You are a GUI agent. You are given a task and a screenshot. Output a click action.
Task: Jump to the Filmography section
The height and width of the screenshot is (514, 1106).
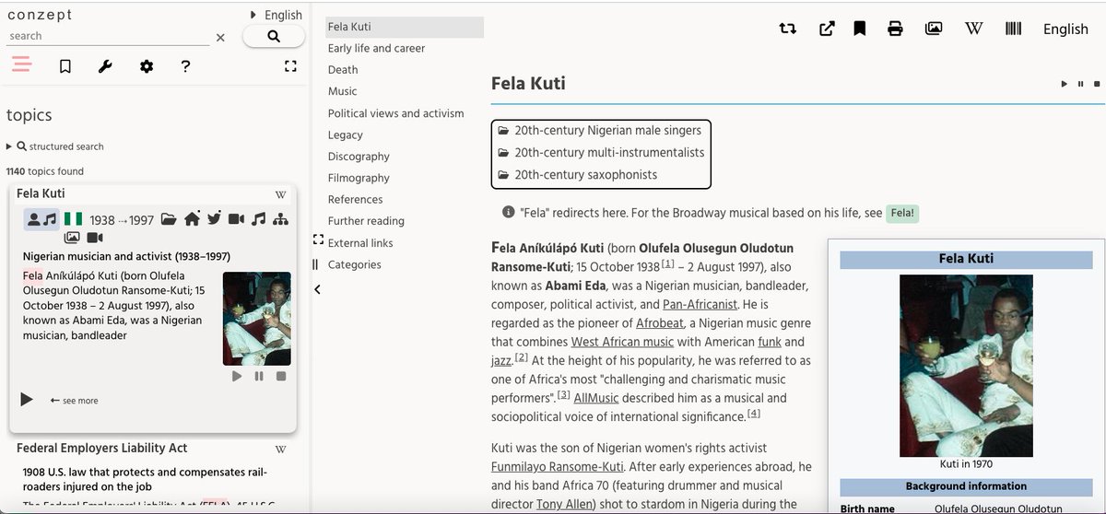[359, 178]
